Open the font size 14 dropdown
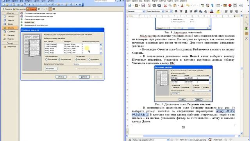The width and height of the screenshot is (250, 141). click(171, 11)
